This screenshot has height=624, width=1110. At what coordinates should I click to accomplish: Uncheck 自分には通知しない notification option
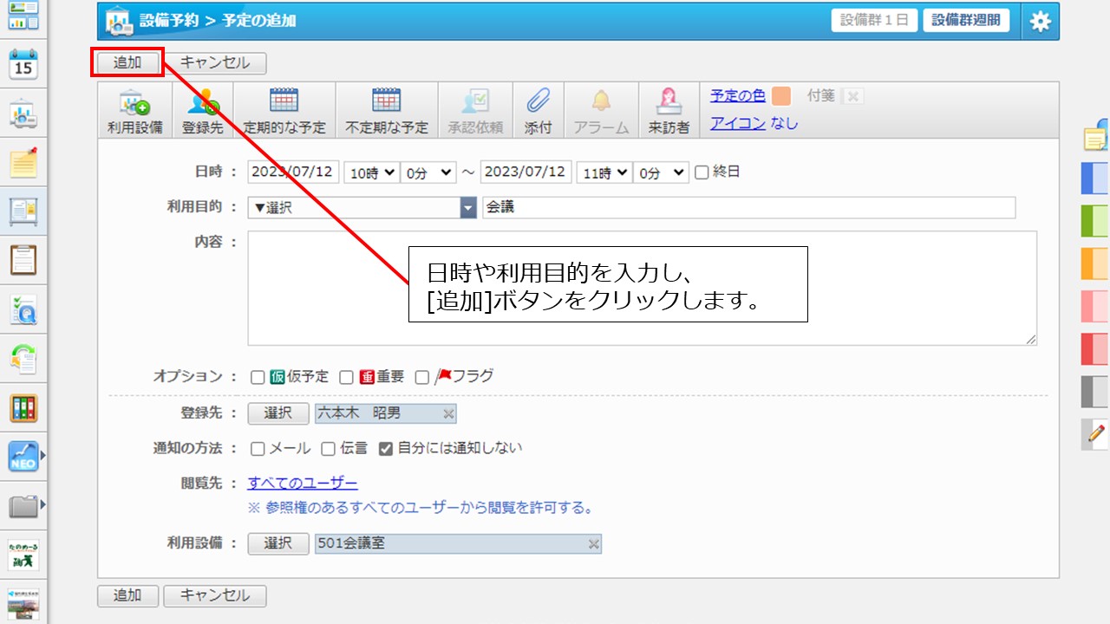point(385,449)
